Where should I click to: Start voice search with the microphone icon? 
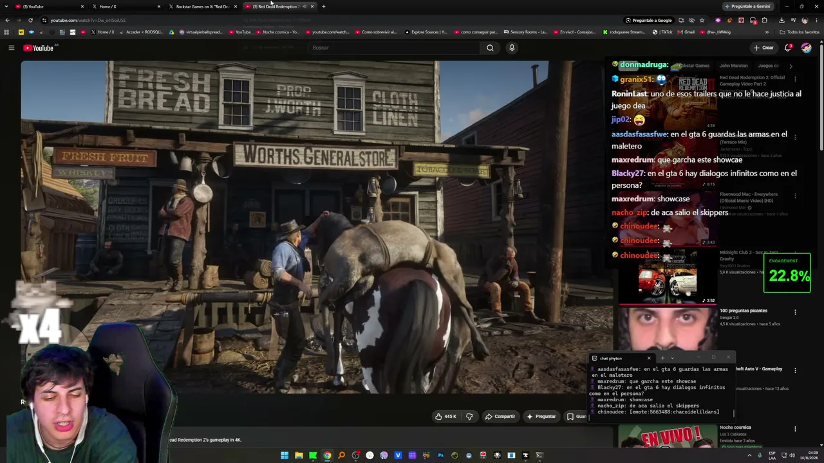[512, 48]
